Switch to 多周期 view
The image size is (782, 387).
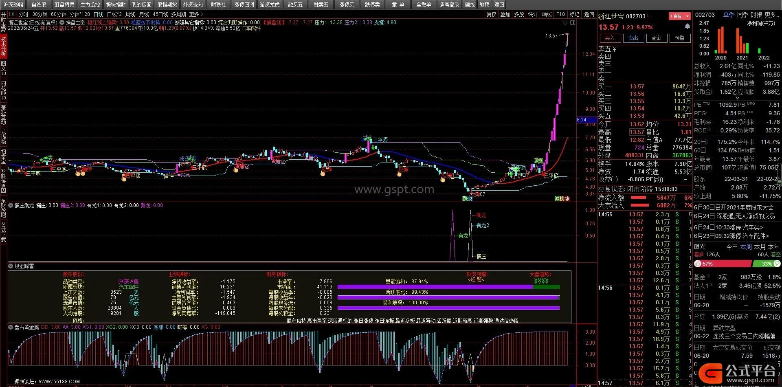tap(178, 14)
